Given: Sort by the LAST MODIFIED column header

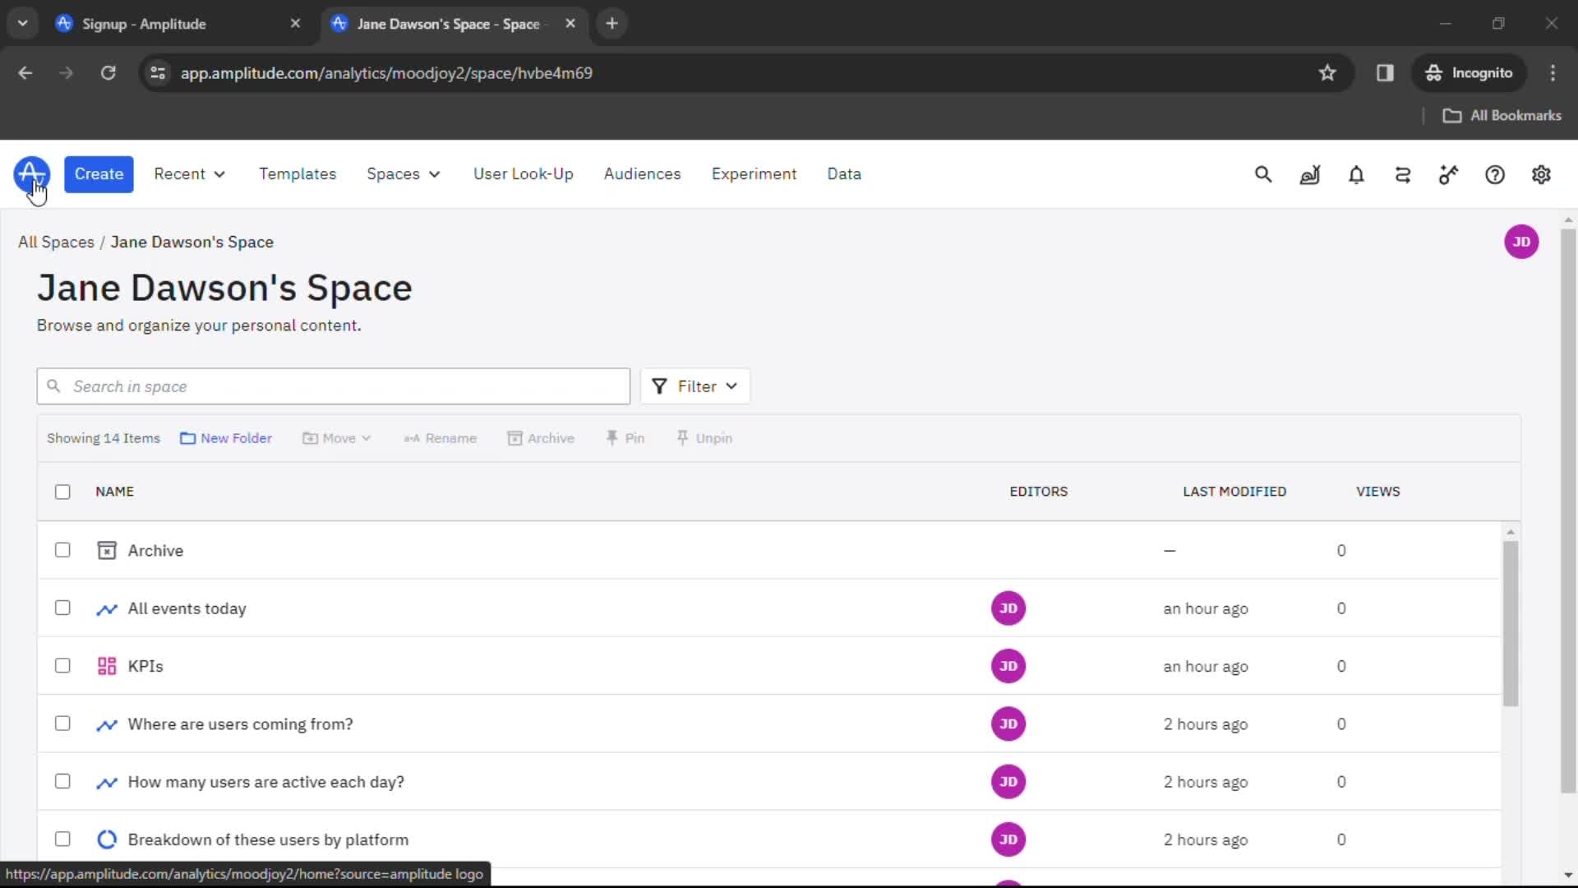Looking at the screenshot, I should 1234,492.
